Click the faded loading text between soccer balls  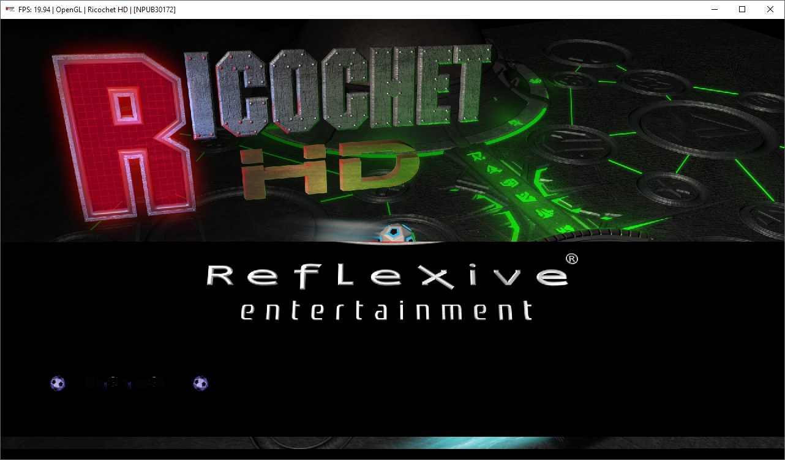(x=129, y=384)
